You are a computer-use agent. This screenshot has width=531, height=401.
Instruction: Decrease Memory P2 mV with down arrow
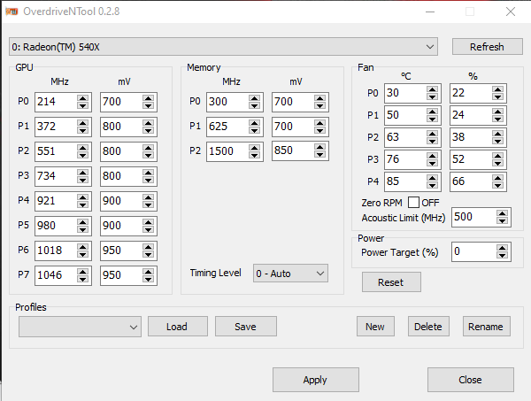click(x=319, y=154)
